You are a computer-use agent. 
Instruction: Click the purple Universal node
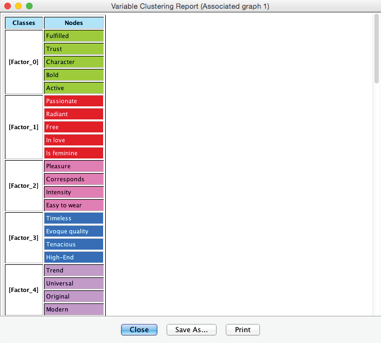point(74,283)
